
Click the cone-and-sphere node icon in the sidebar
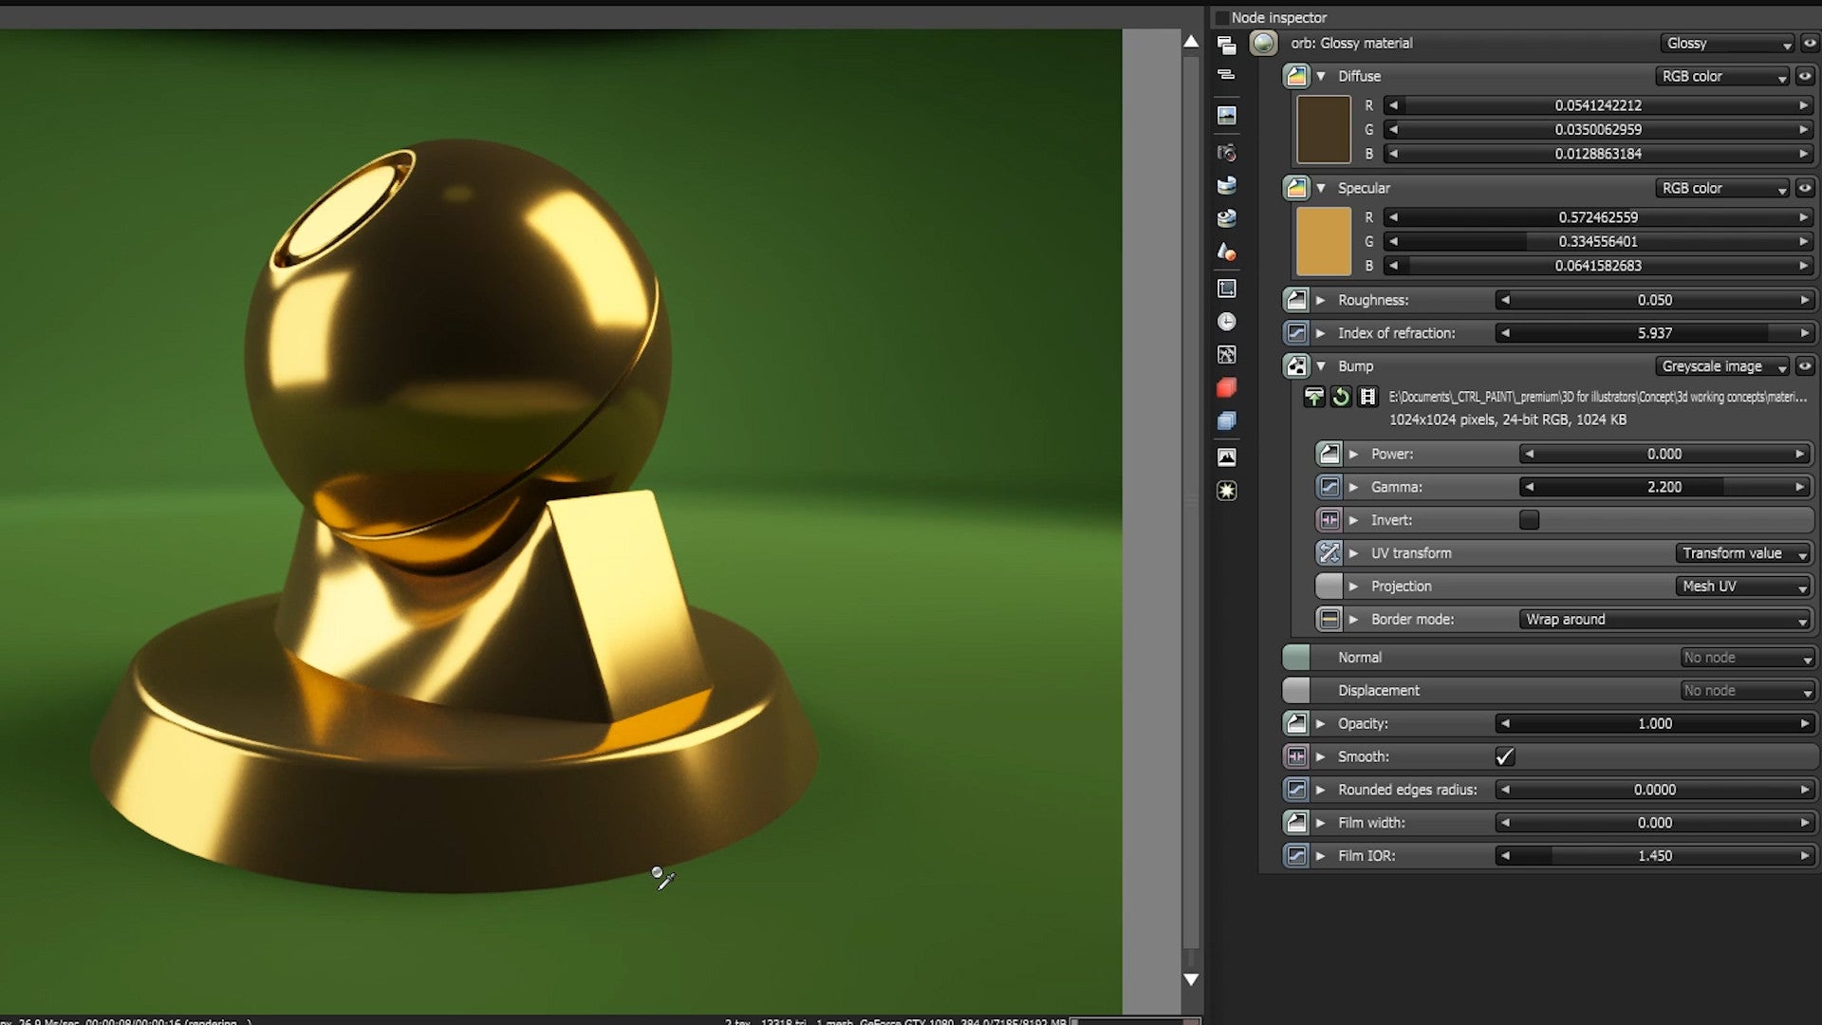[x=1227, y=252]
